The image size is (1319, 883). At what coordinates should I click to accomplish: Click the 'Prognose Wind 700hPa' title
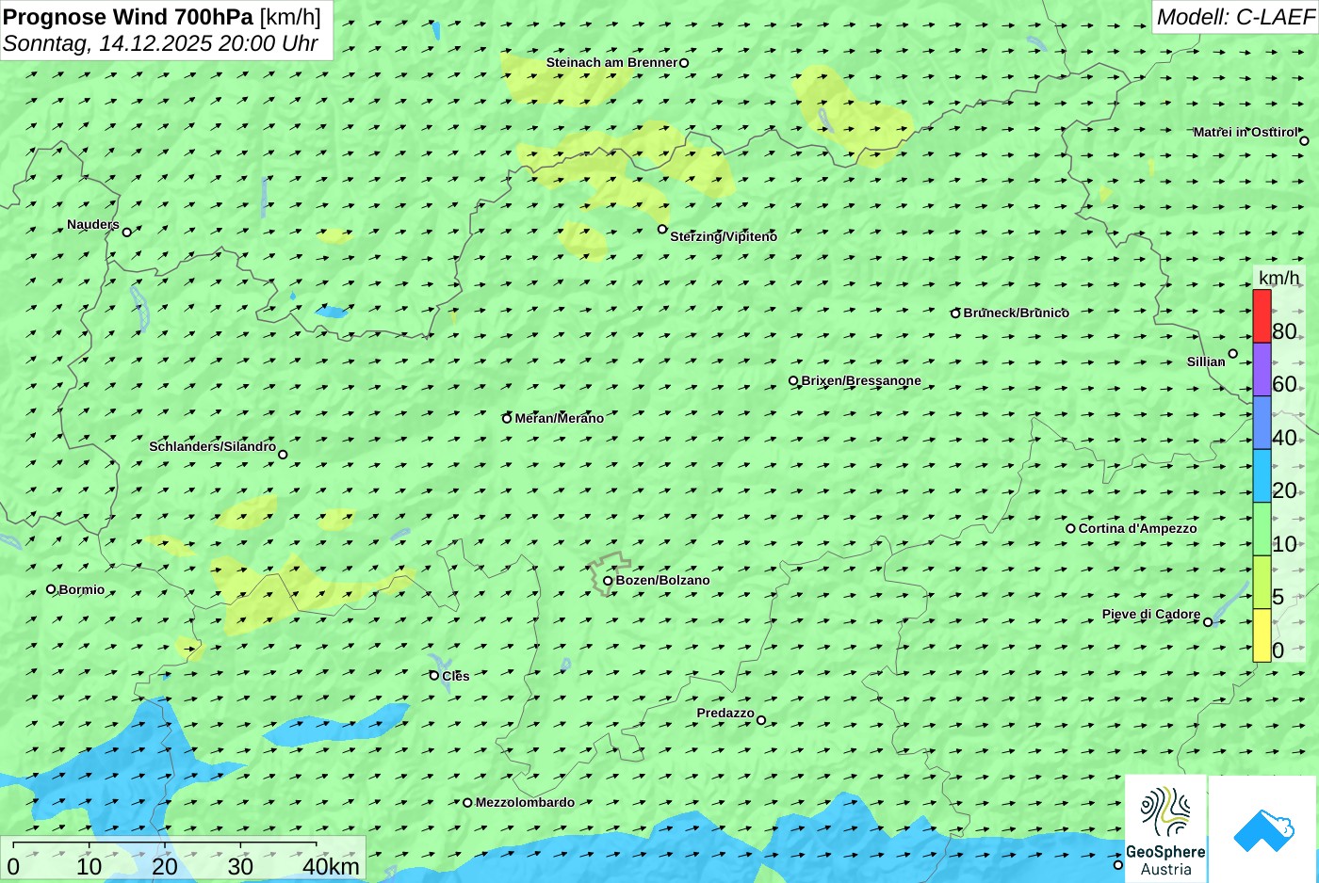pos(128,17)
